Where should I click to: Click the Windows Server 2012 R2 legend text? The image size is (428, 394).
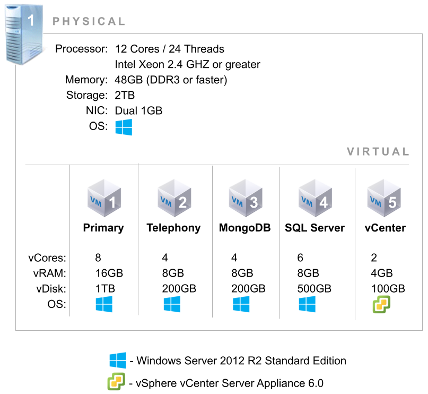(241, 361)
